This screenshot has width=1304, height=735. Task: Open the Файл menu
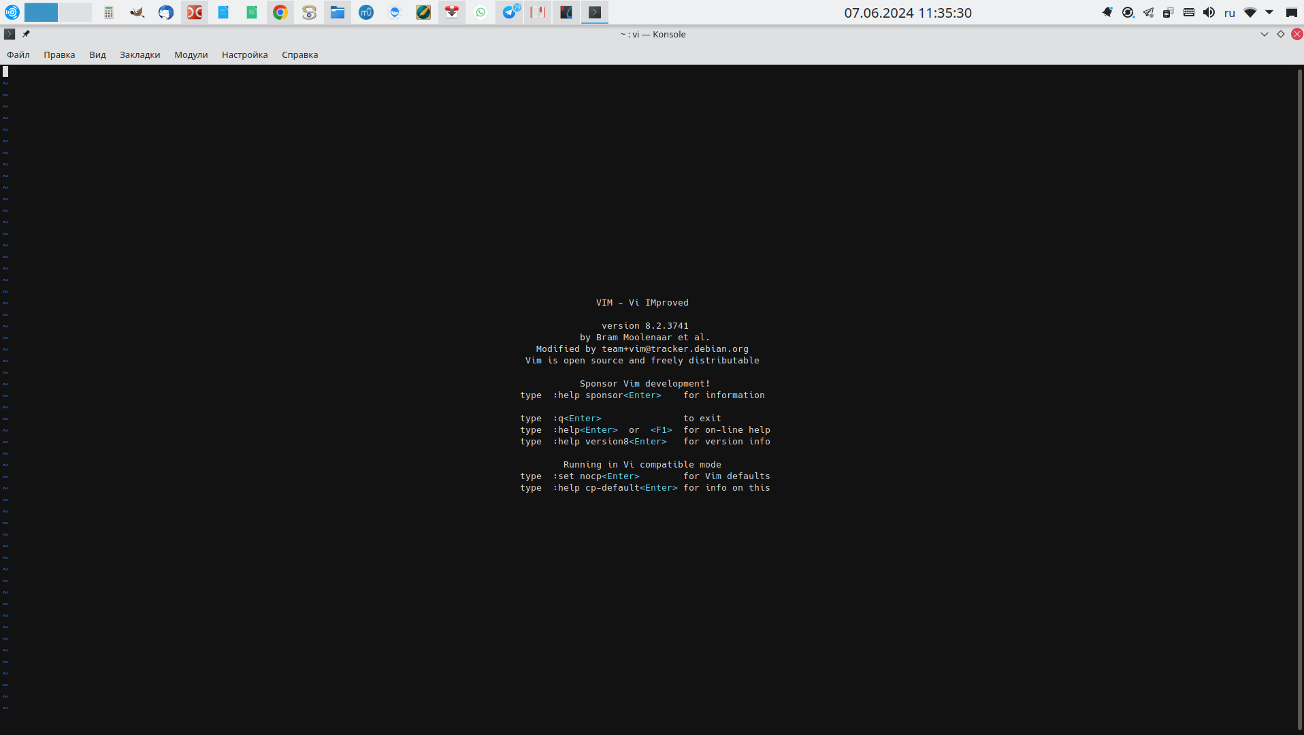pos(18,55)
